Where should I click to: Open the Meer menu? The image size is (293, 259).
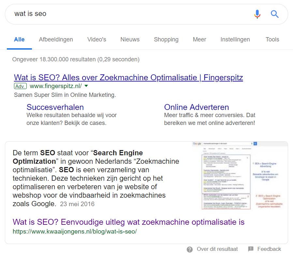click(x=199, y=39)
